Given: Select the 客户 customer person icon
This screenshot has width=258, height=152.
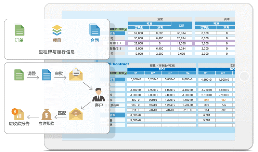Looking at the screenshot, I should tap(98, 95).
